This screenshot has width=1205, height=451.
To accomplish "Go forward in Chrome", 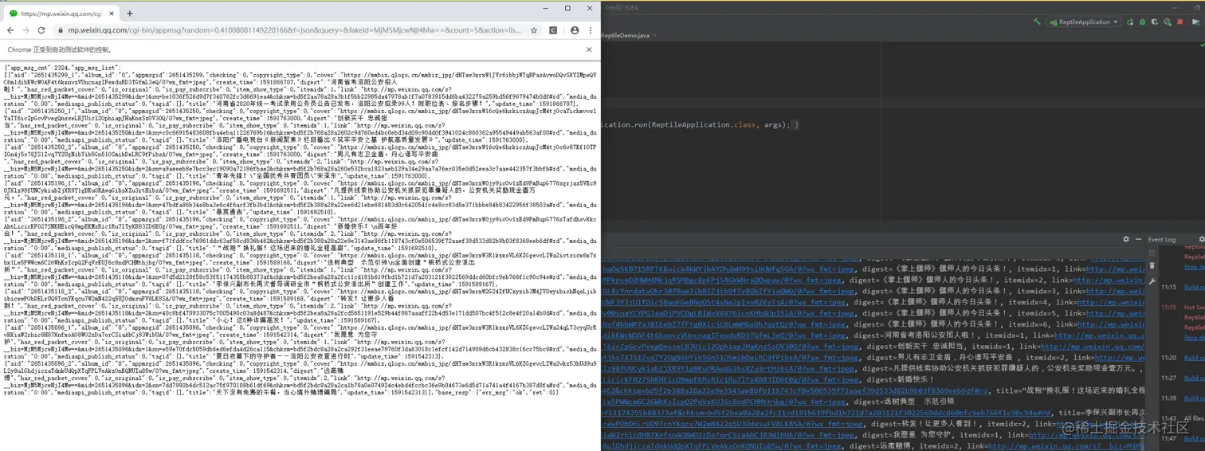I will [x=27, y=30].
